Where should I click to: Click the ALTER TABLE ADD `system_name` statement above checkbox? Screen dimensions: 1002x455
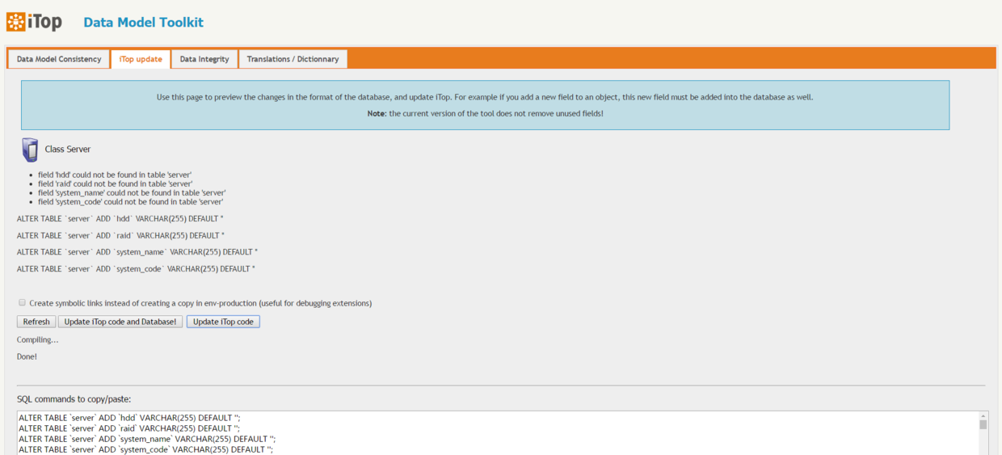pyautogui.click(x=137, y=252)
